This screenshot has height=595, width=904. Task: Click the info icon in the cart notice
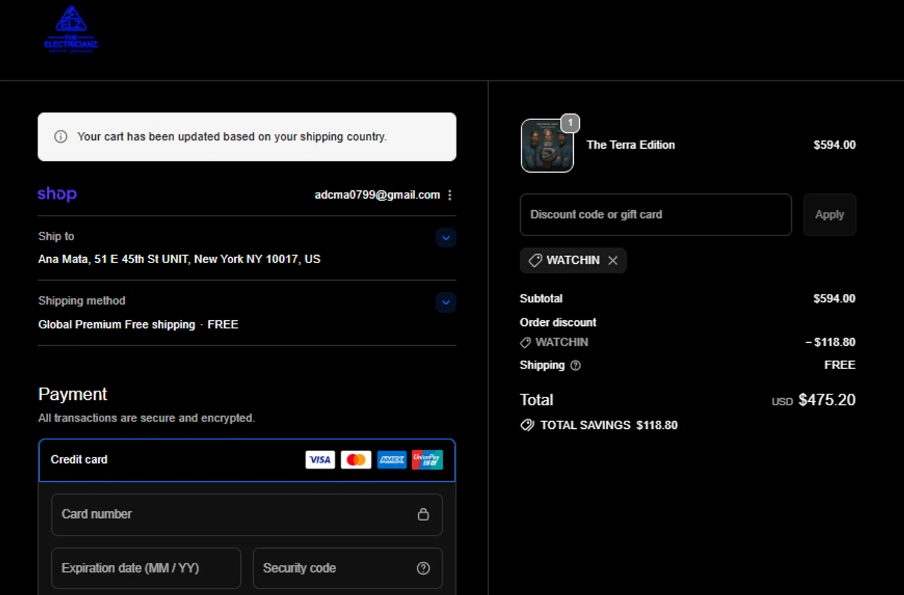click(x=61, y=137)
